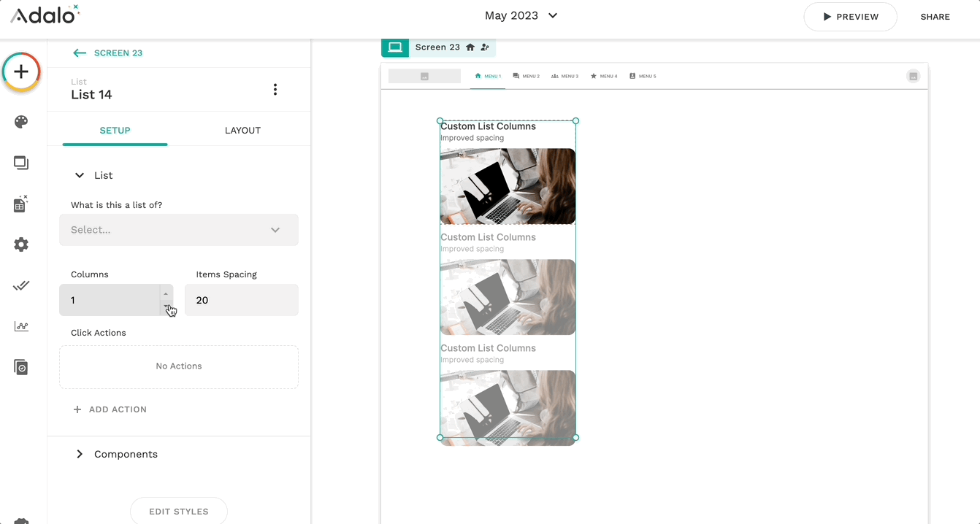The height and width of the screenshot is (524, 980).
Task: Open the Branding palette icon
Action: pyautogui.click(x=21, y=122)
